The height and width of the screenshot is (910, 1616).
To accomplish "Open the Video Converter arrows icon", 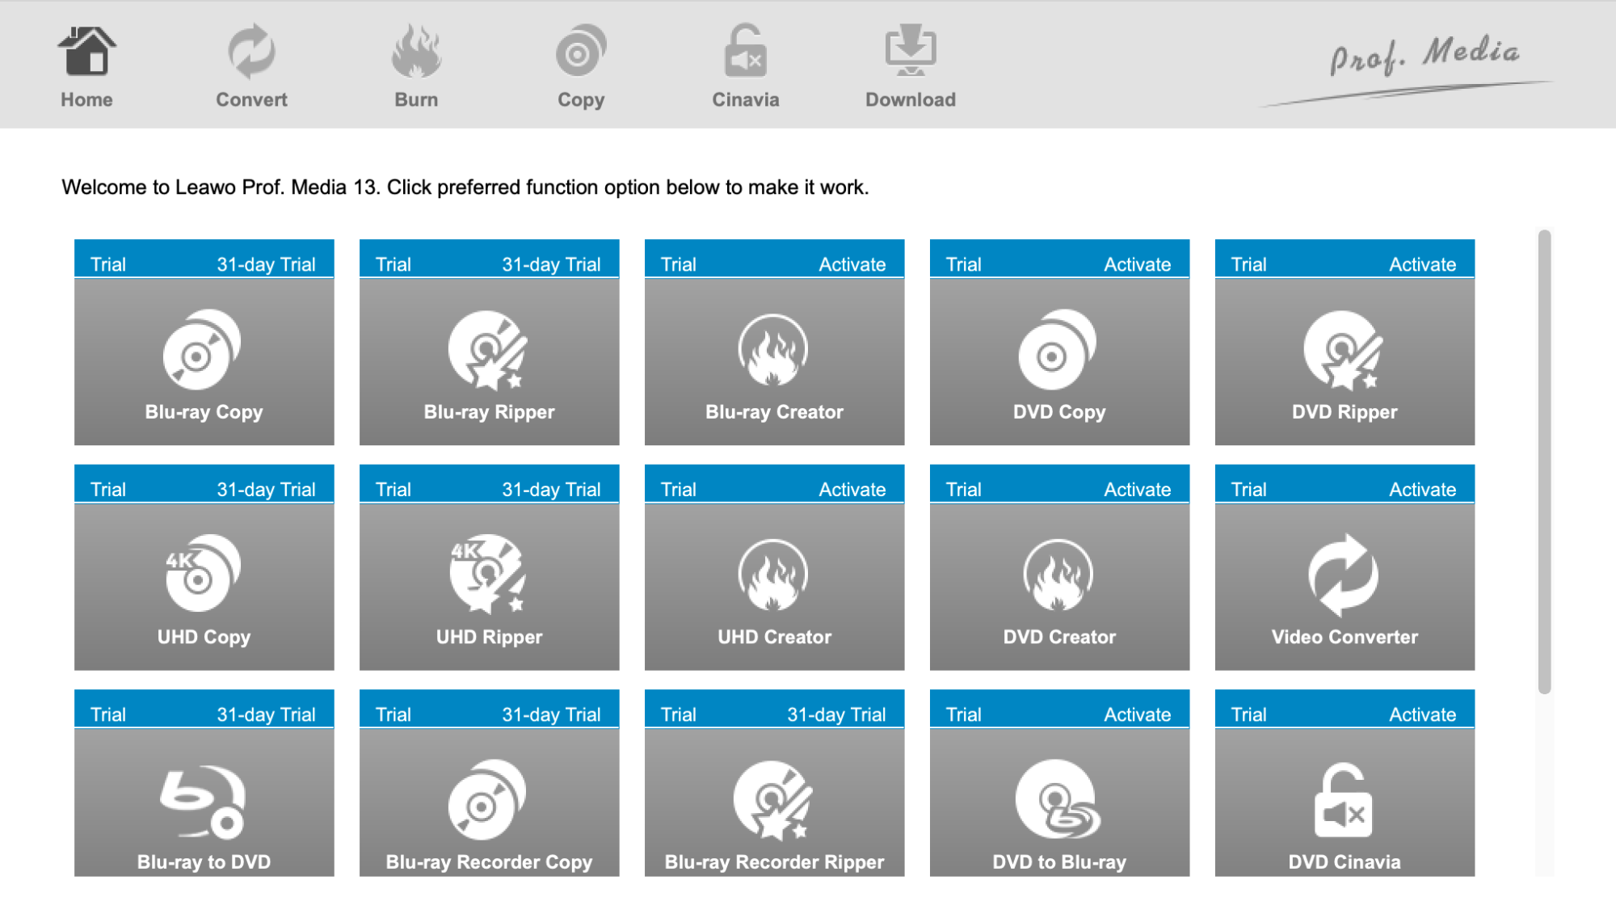I will pyautogui.click(x=1344, y=574).
